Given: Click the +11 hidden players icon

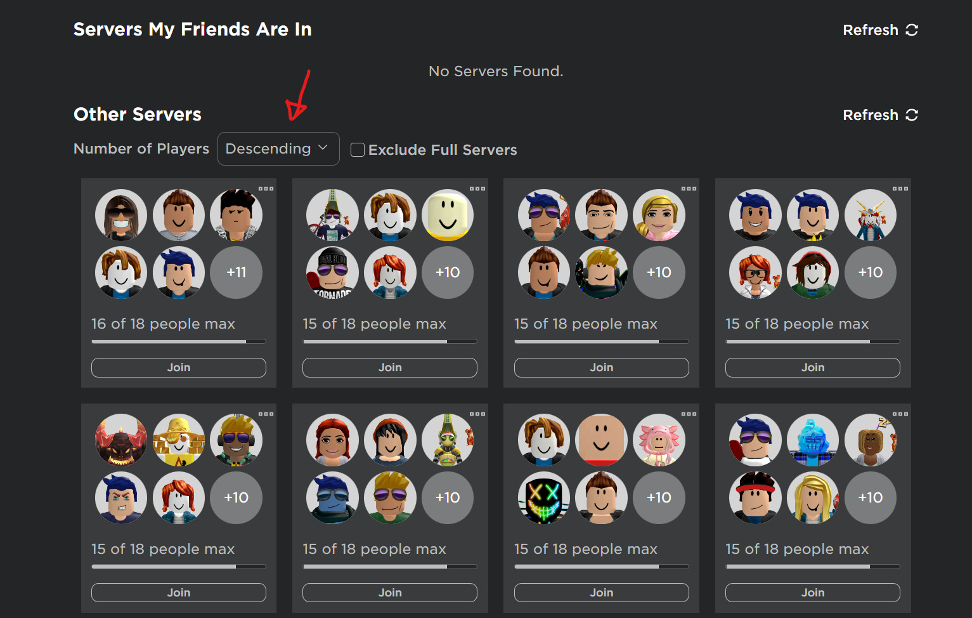Looking at the screenshot, I should click(236, 272).
